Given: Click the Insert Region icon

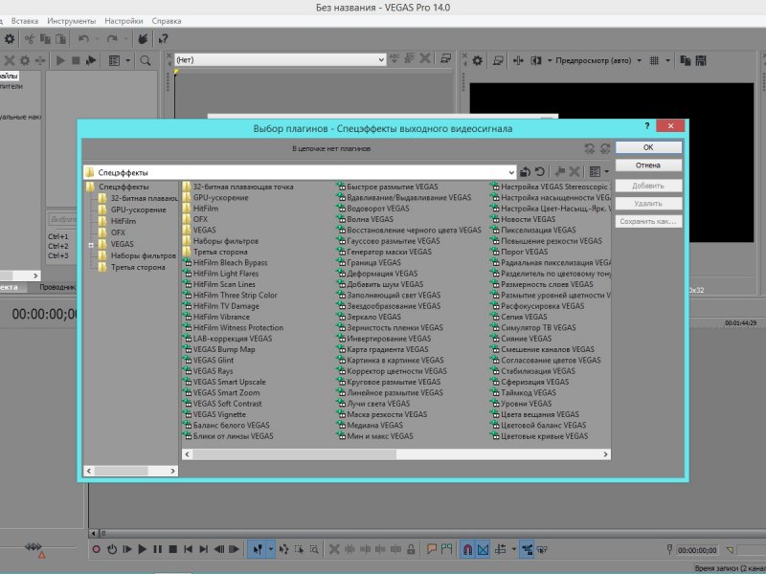Looking at the screenshot, I should (446, 549).
